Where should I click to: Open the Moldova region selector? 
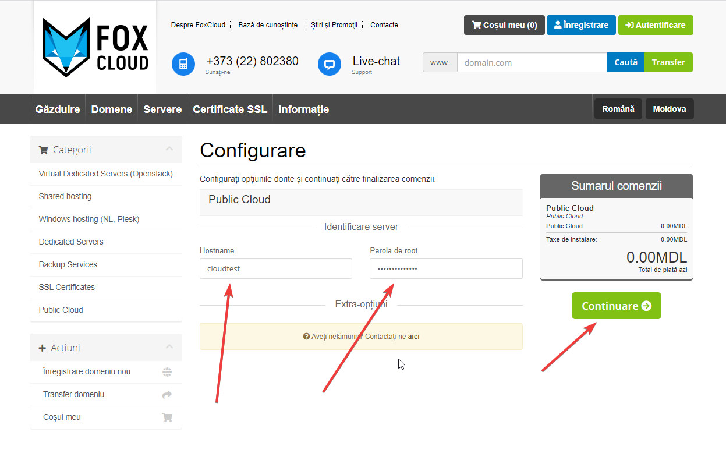[669, 109]
